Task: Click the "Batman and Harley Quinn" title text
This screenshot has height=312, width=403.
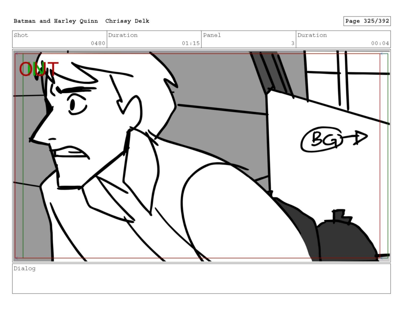Action: click(56, 21)
